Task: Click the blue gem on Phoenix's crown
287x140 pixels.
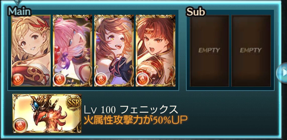Action: [x=36, y=104]
